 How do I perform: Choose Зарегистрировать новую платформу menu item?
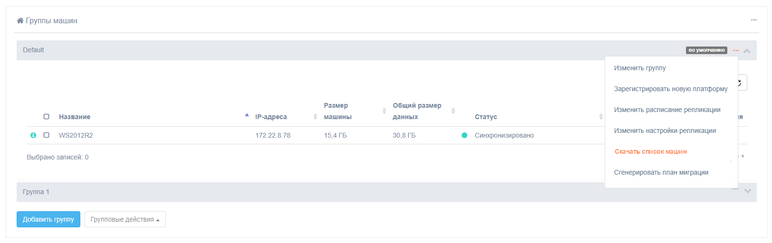click(671, 89)
